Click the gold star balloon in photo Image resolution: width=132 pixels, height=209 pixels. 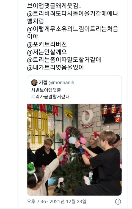(x=69, y=114)
